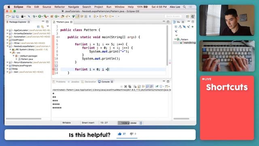Viewport: 259px width, 146px height.
Task: Click the Save disk icon in toolbar
Action: [x=13, y=16]
